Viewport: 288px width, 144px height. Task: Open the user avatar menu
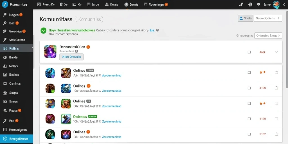point(276,4)
